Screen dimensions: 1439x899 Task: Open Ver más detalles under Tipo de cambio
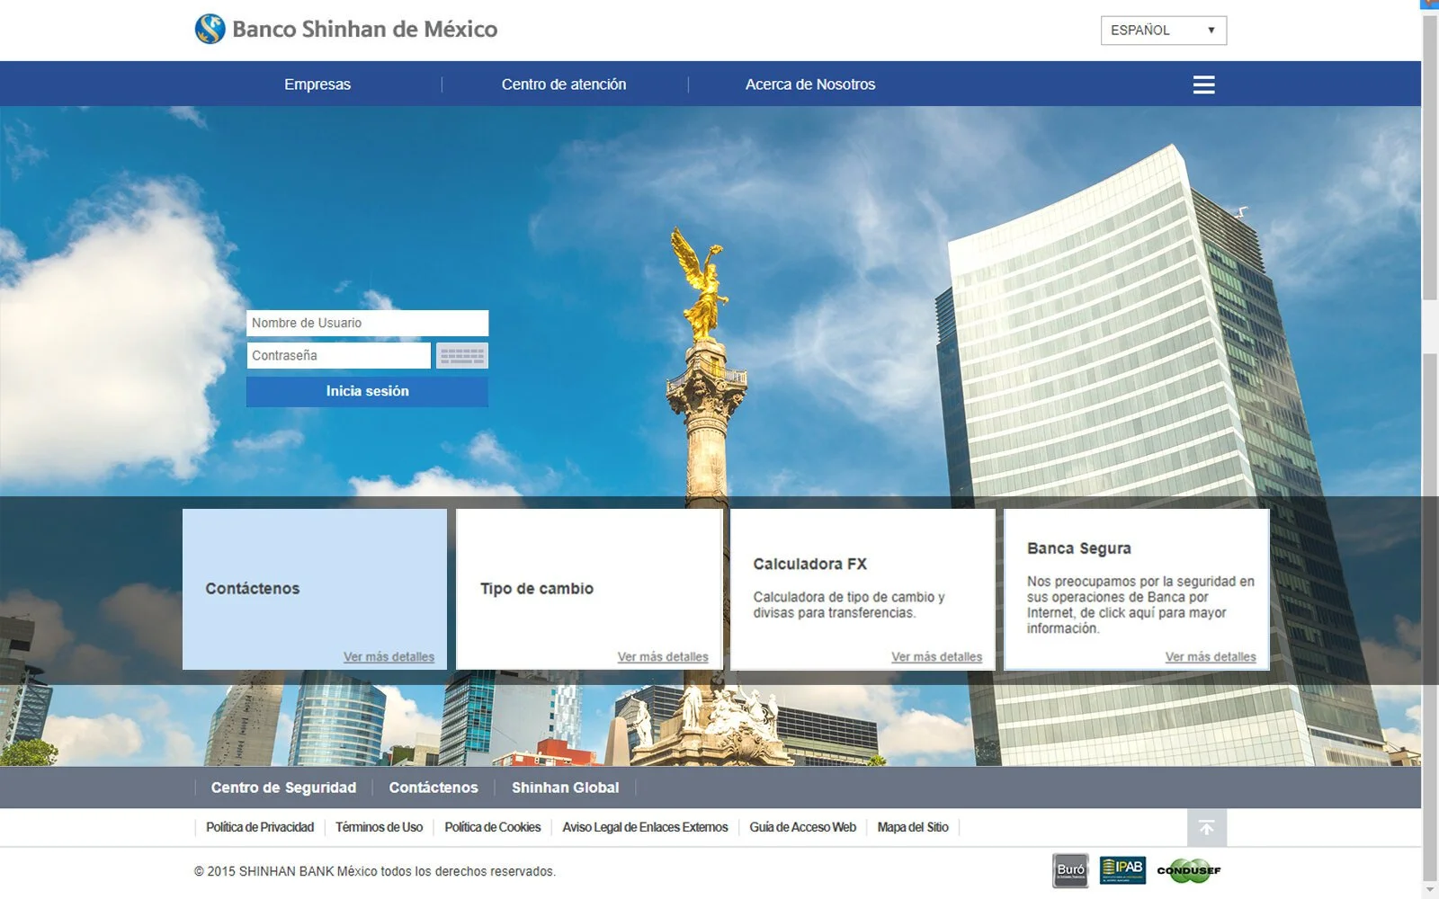(x=663, y=657)
